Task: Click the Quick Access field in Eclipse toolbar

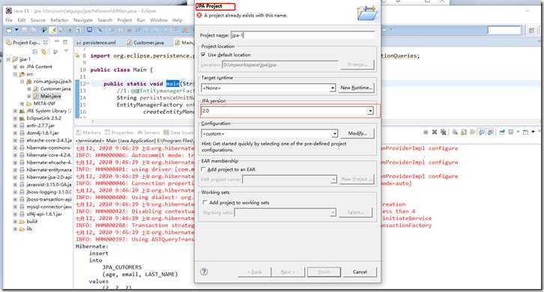Action: point(504,31)
